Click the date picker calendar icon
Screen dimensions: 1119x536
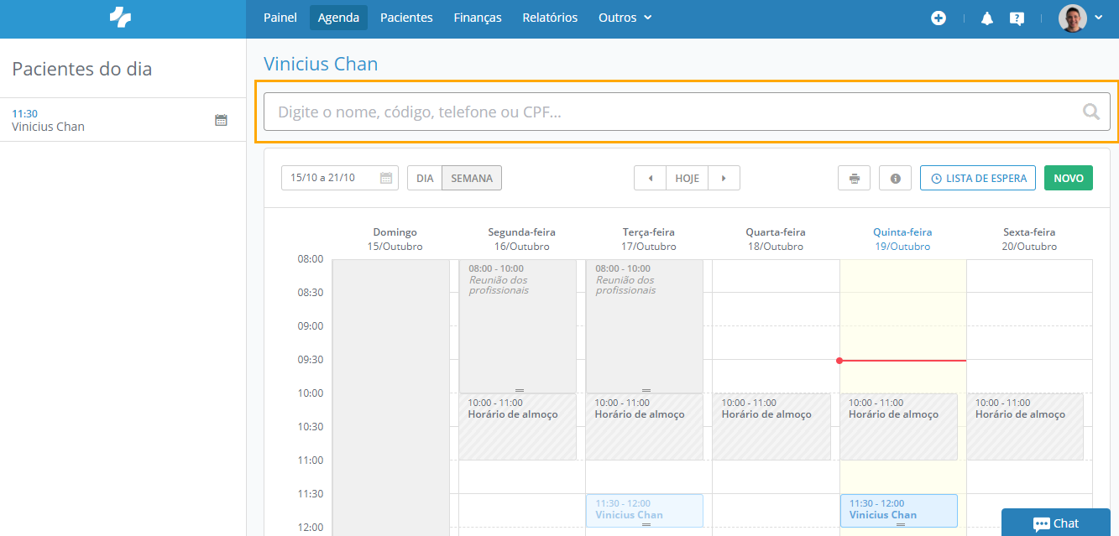click(386, 178)
